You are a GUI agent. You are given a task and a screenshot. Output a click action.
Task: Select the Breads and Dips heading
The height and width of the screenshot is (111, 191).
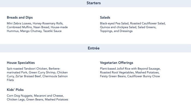(20, 17)
